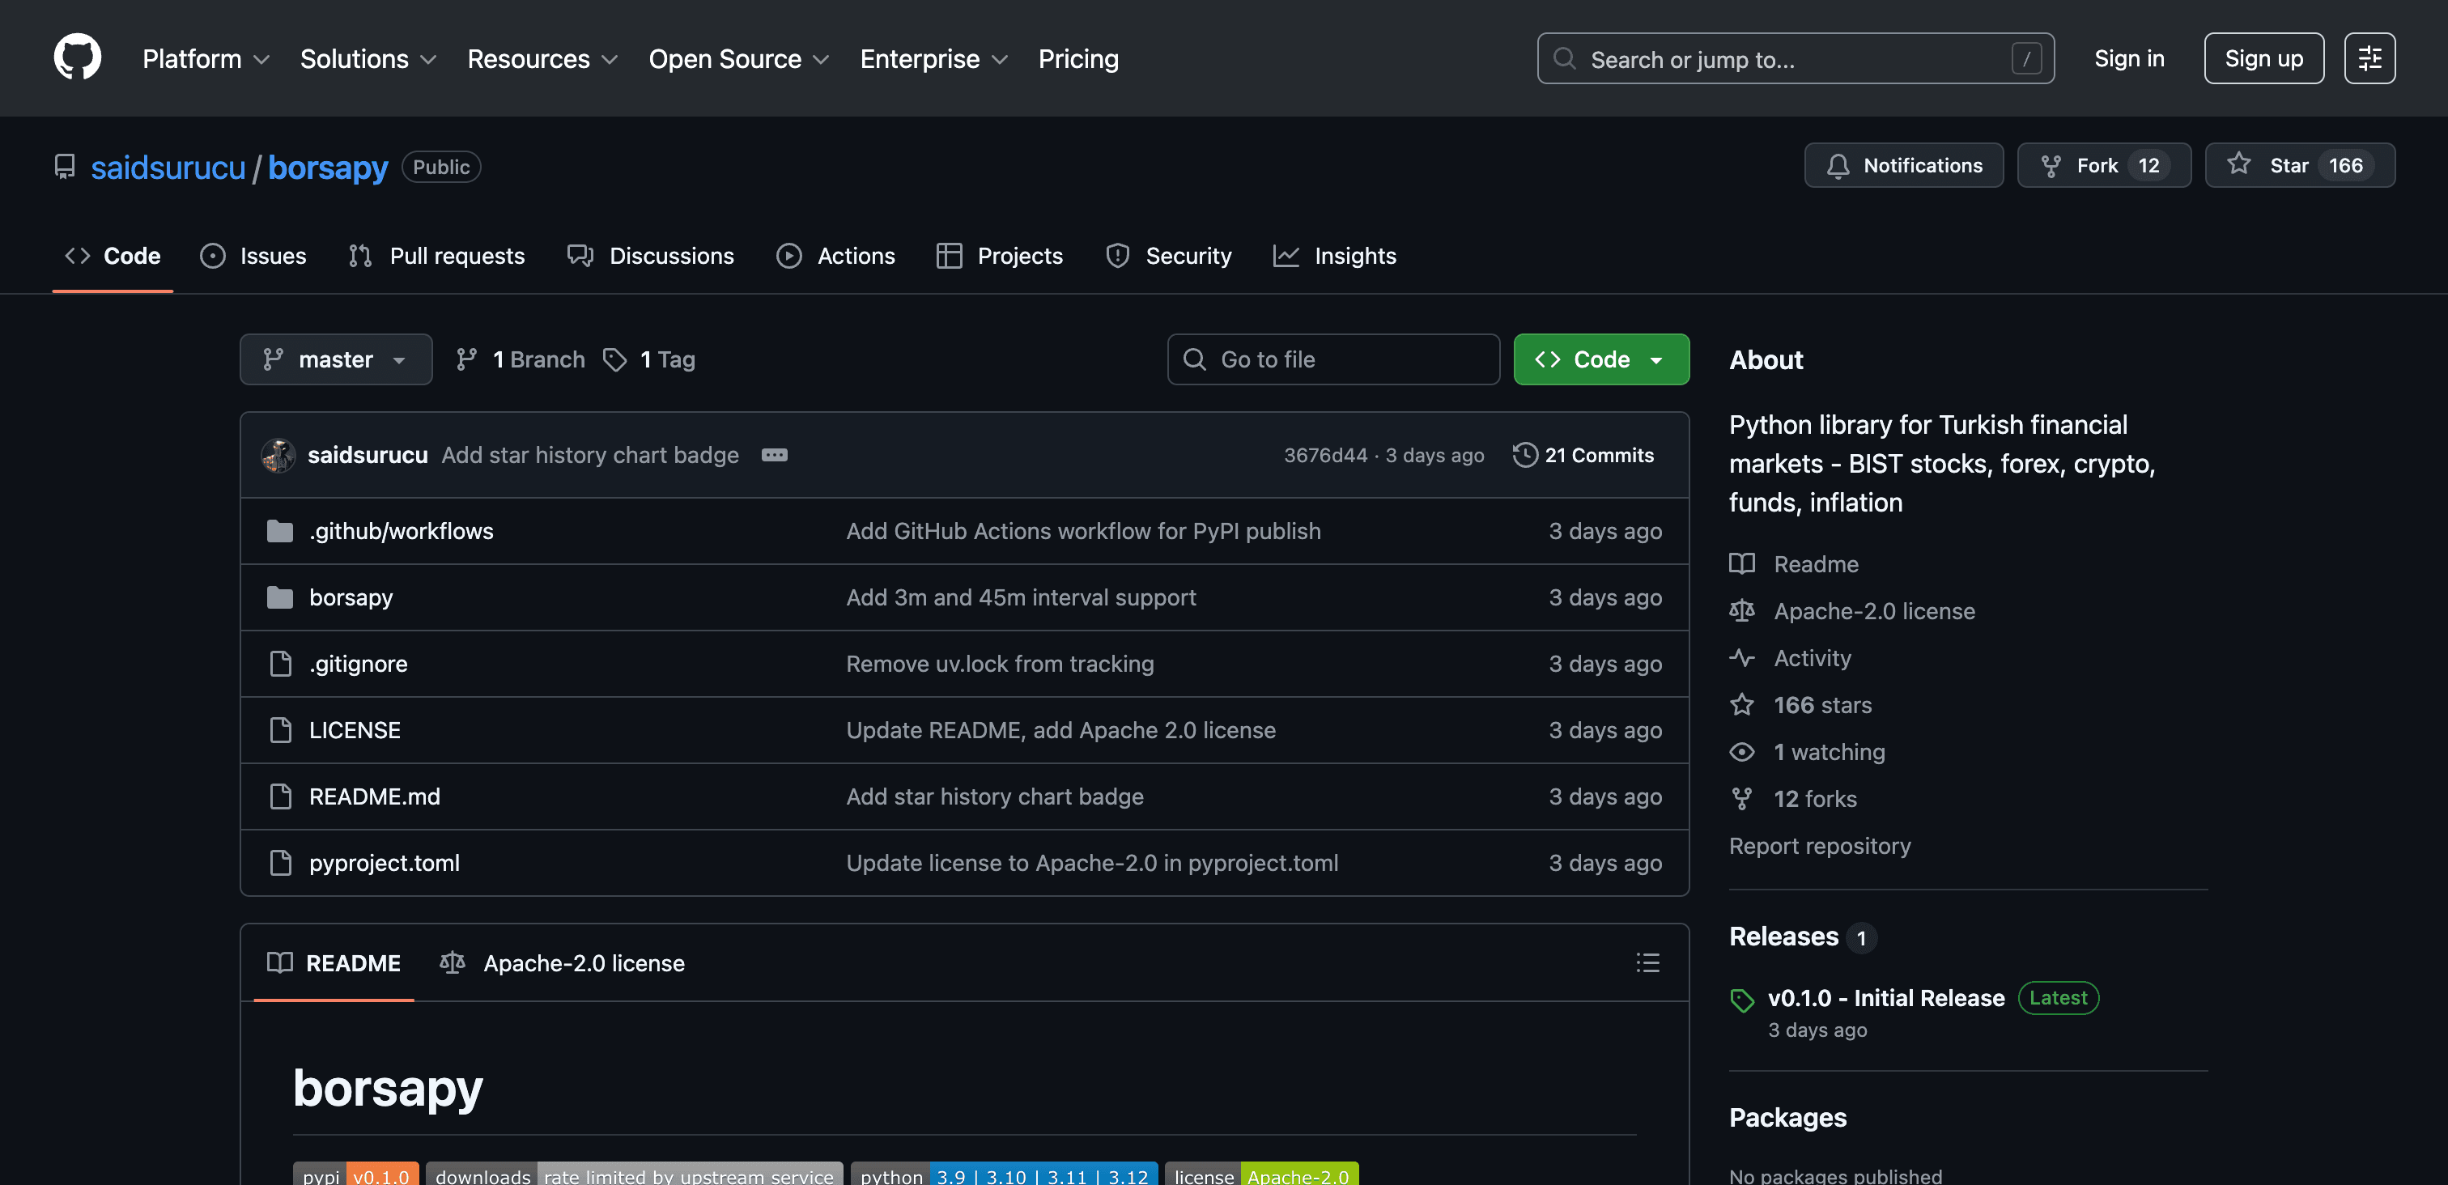This screenshot has height=1185, width=2448.
Task: Star the borsapy repository
Action: coord(2299,165)
